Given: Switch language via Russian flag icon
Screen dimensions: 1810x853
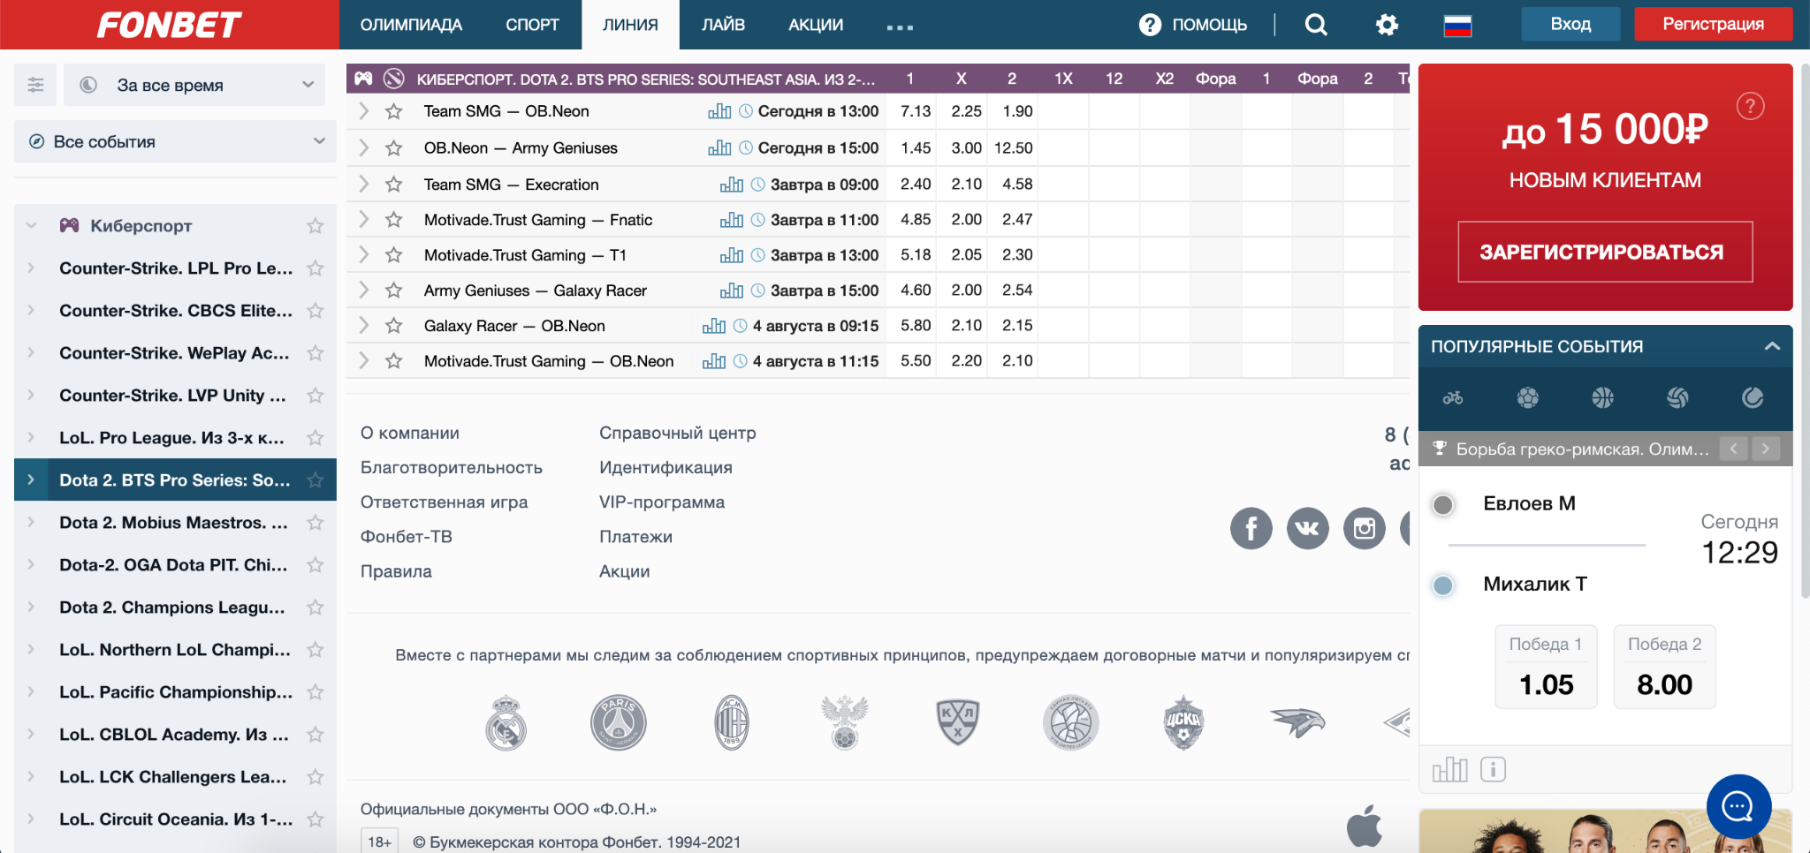Looking at the screenshot, I should (1457, 26).
